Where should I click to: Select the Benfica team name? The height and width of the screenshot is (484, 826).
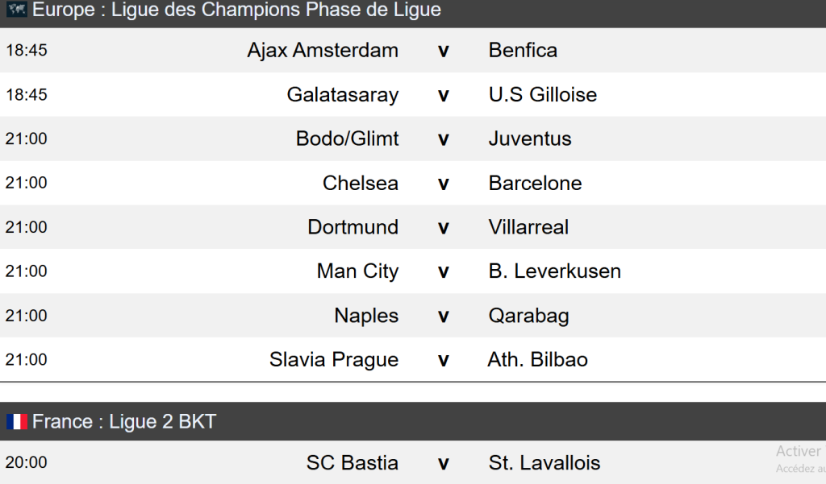click(x=523, y=50)
